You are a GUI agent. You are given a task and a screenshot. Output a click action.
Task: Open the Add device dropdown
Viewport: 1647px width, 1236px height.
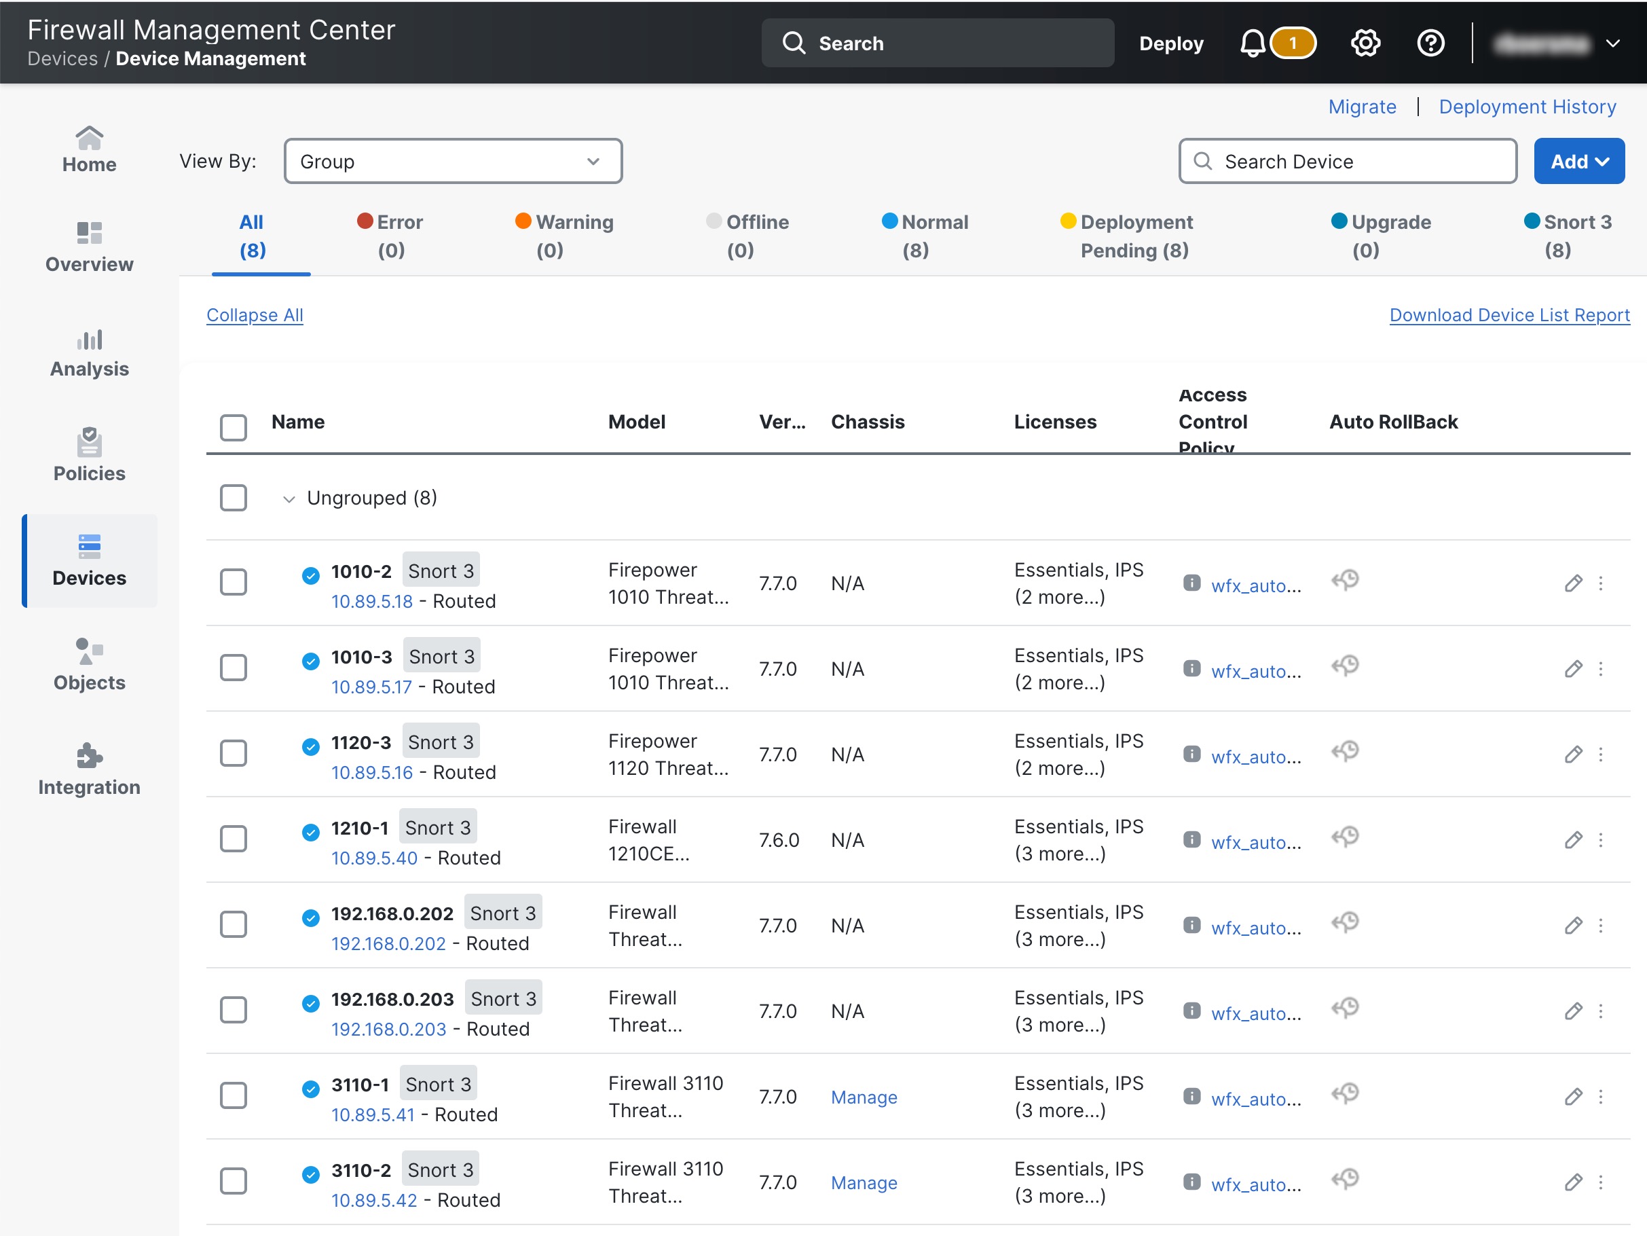(1579, 161)
